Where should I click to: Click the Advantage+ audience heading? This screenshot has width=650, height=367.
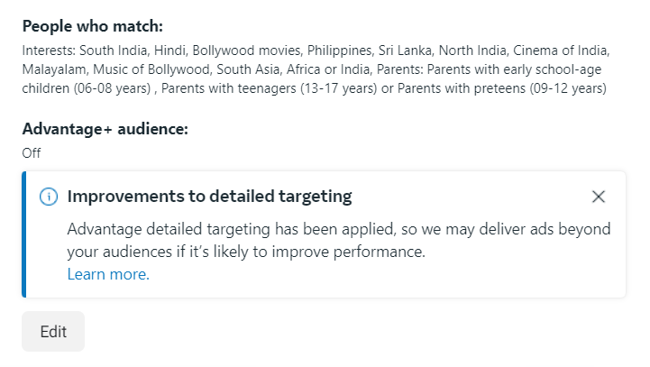(x=105, y=129)
